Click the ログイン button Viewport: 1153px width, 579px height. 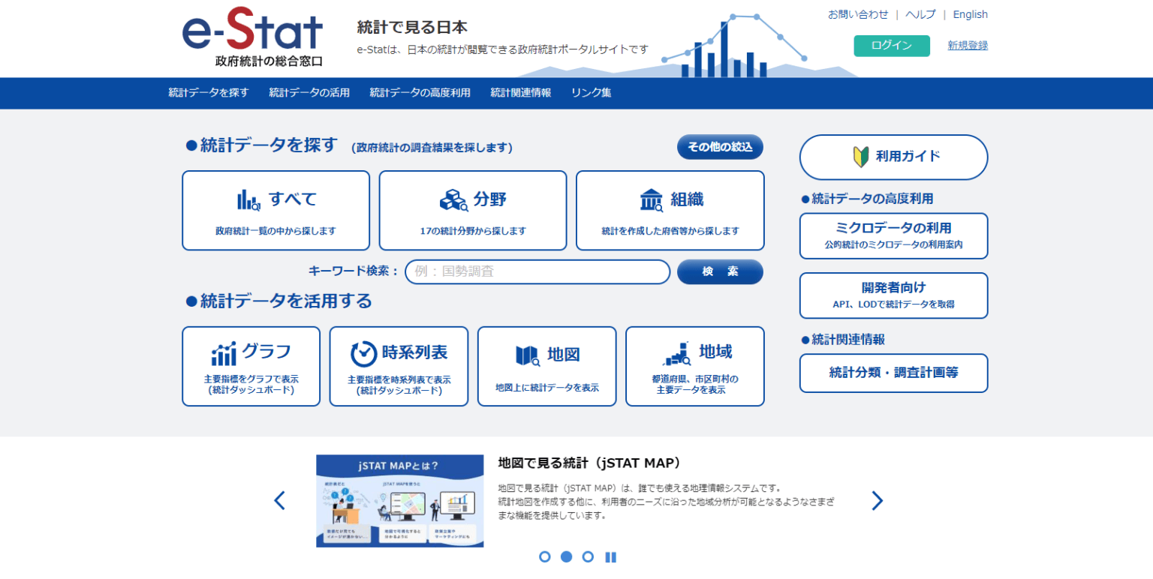click(891, 45)
